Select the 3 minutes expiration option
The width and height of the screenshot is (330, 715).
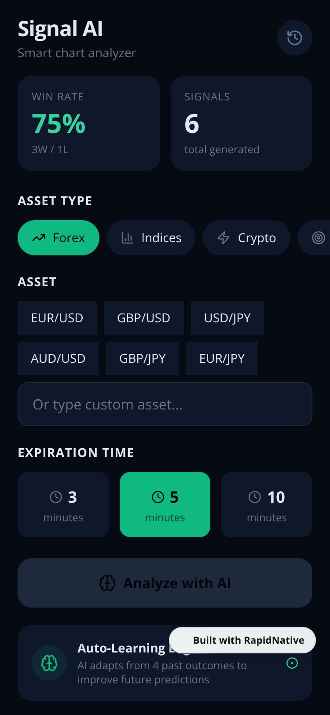(x=63, y=505)
